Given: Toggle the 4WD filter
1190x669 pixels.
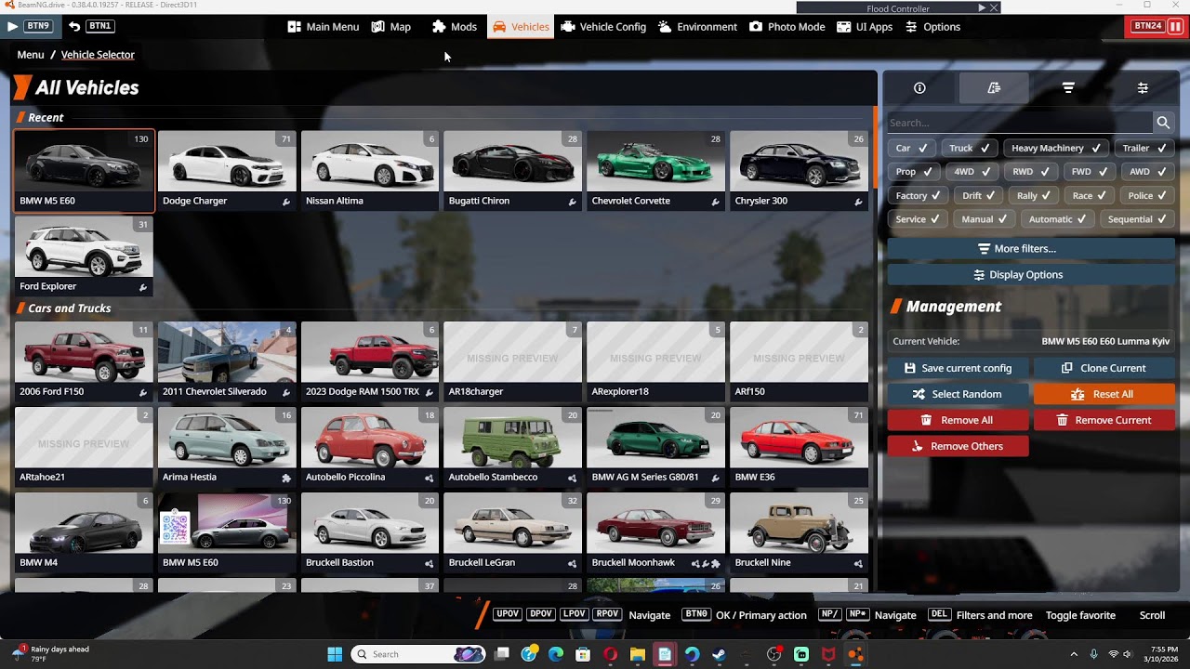Looking at the screenshot, I should coord(972,172).
